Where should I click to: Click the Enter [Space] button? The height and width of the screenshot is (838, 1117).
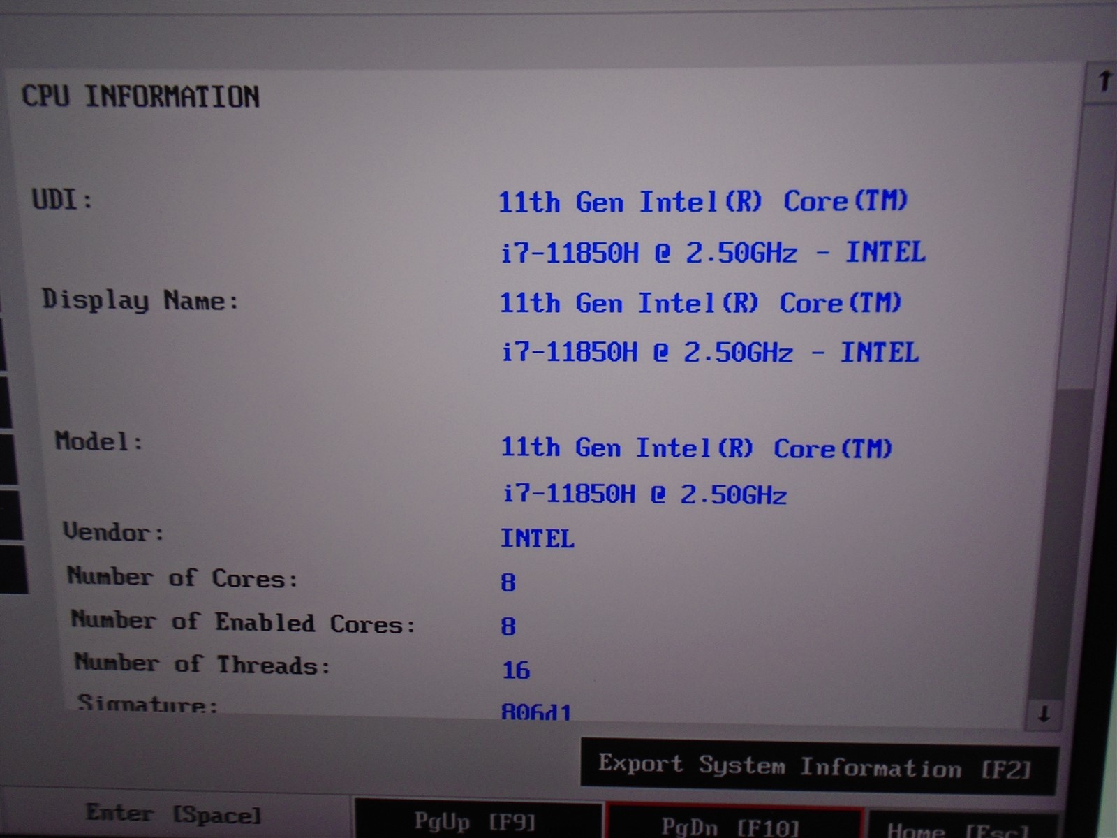point(173,814)
